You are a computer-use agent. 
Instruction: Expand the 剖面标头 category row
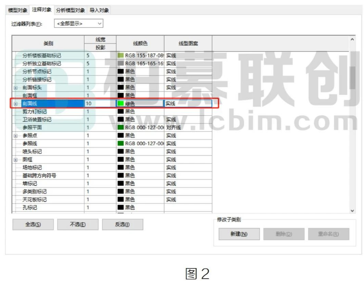point(16,88)
